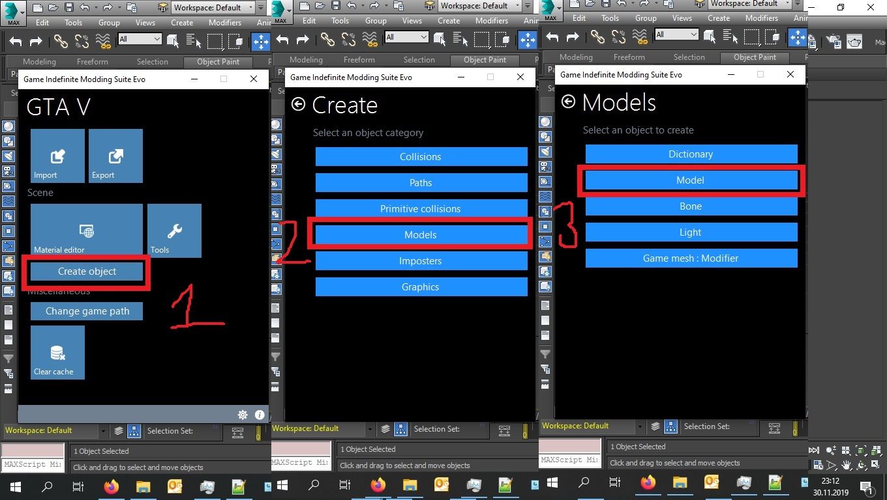Toggle Display Lights filter in the middle window sidebar
Image resolution: width=887 pixels, height=500 pixels.
click(x=275, y=154)
